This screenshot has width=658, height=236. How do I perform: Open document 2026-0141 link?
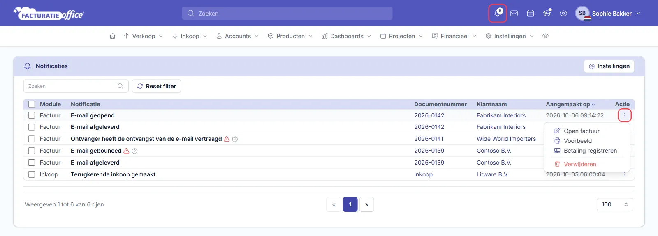click(x=429, y=139)
